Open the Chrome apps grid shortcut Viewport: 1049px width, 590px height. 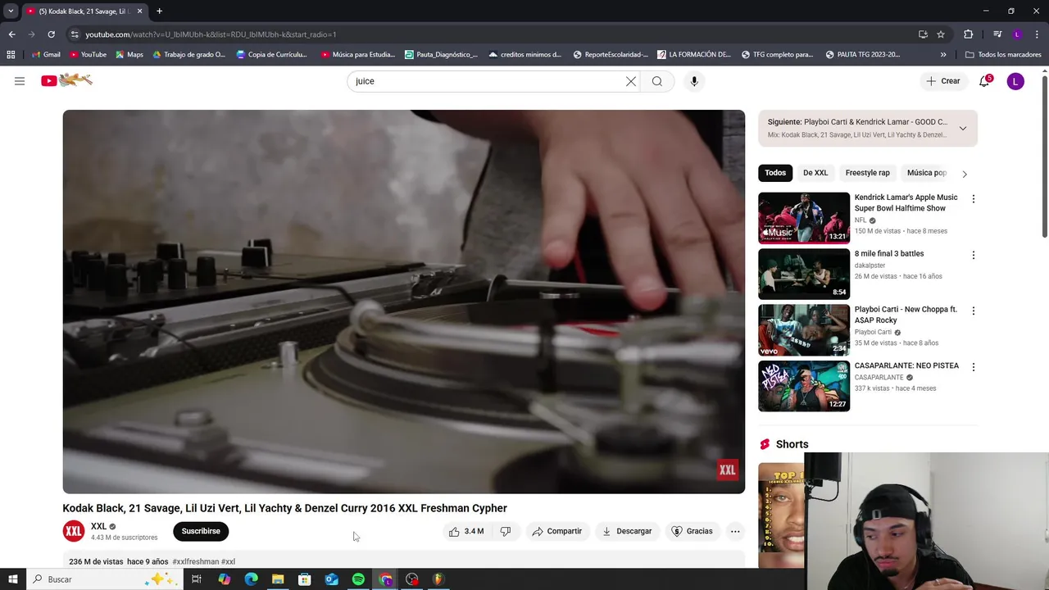tap(11, 55)
